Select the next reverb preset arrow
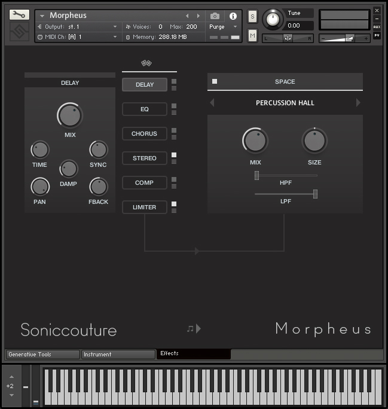This screenshot has width=388, height=409. 358,102
